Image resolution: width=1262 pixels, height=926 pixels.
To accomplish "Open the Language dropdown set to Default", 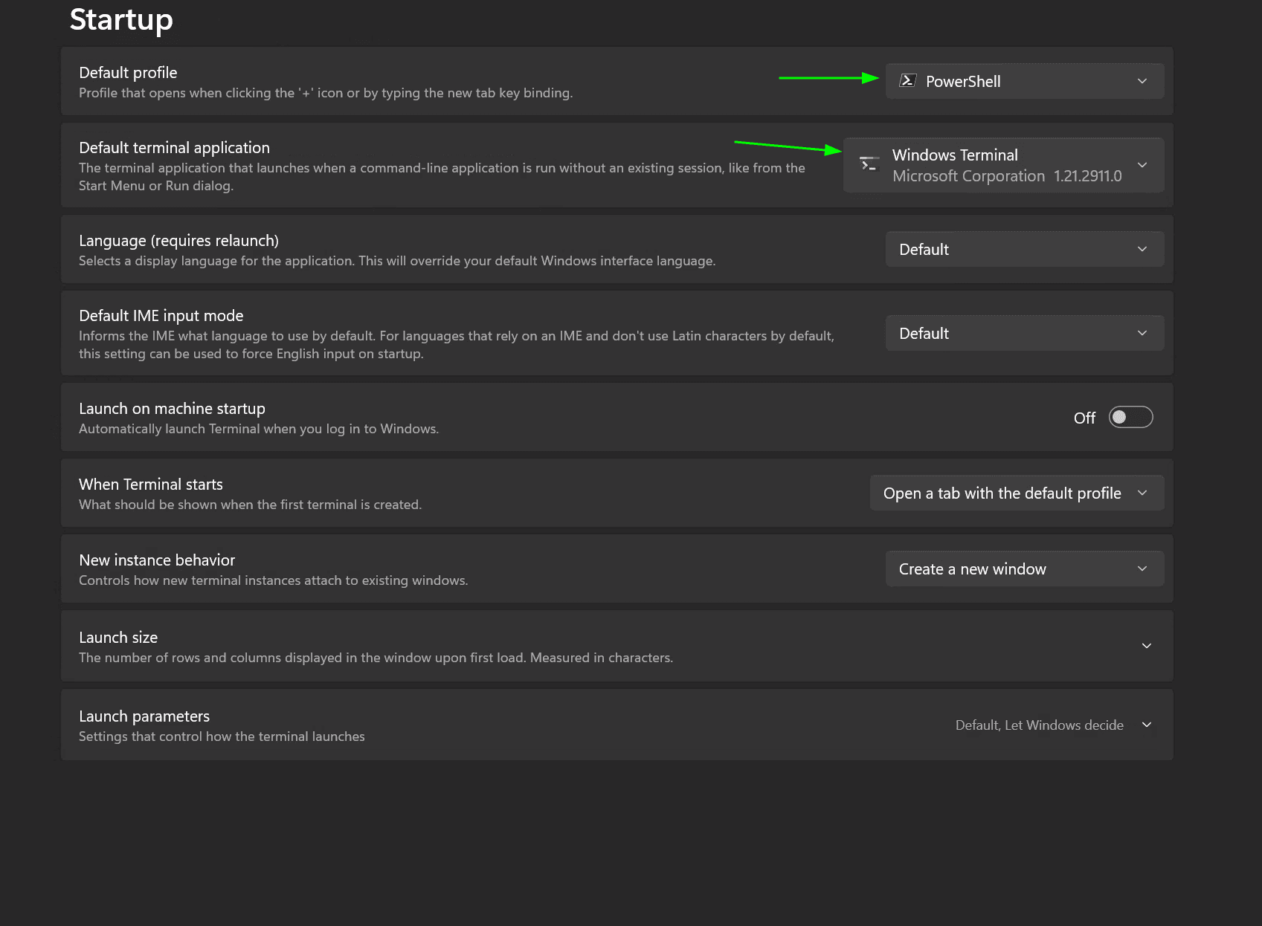I will click(1024, 249).
